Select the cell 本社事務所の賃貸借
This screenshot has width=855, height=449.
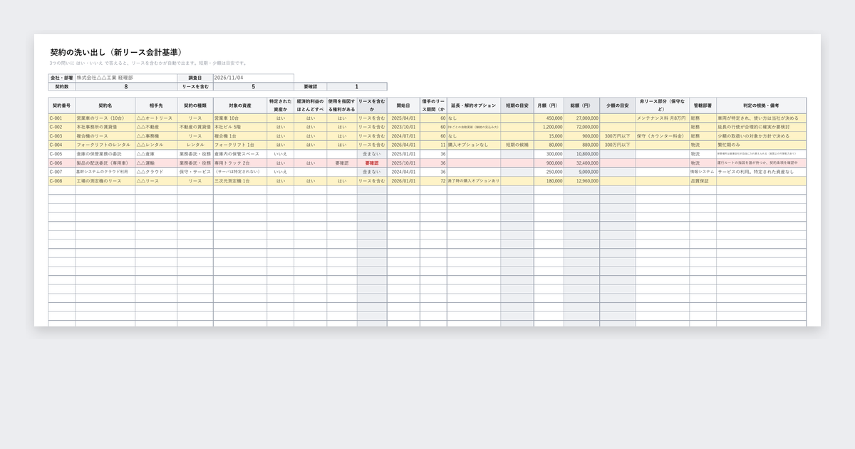tap(105, 127)
